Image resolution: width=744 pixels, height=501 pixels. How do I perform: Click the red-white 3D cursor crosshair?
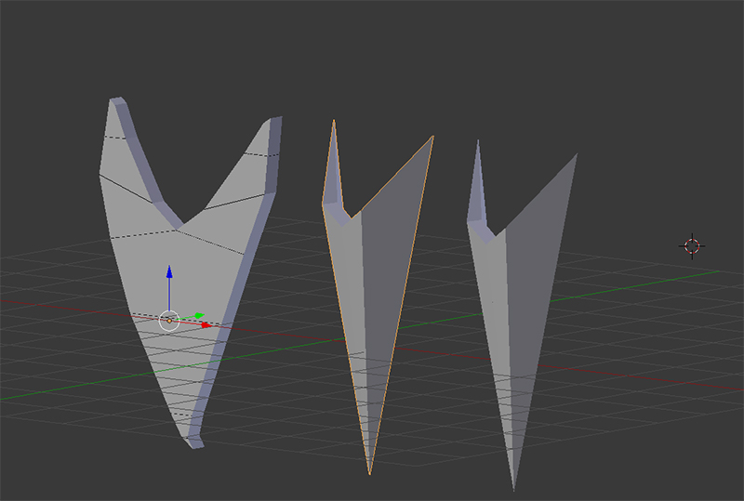(x=692, y=246)
